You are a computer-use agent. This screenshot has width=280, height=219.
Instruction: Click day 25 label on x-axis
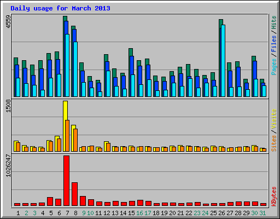point(213,213)
